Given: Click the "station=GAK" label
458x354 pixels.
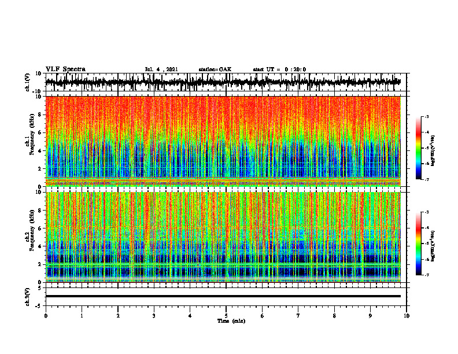Looking at the screenshot, I should (215, 69).
